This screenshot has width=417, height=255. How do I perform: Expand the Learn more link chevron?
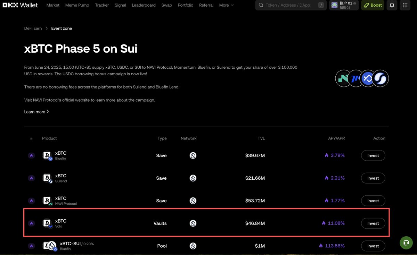point(48,112)
